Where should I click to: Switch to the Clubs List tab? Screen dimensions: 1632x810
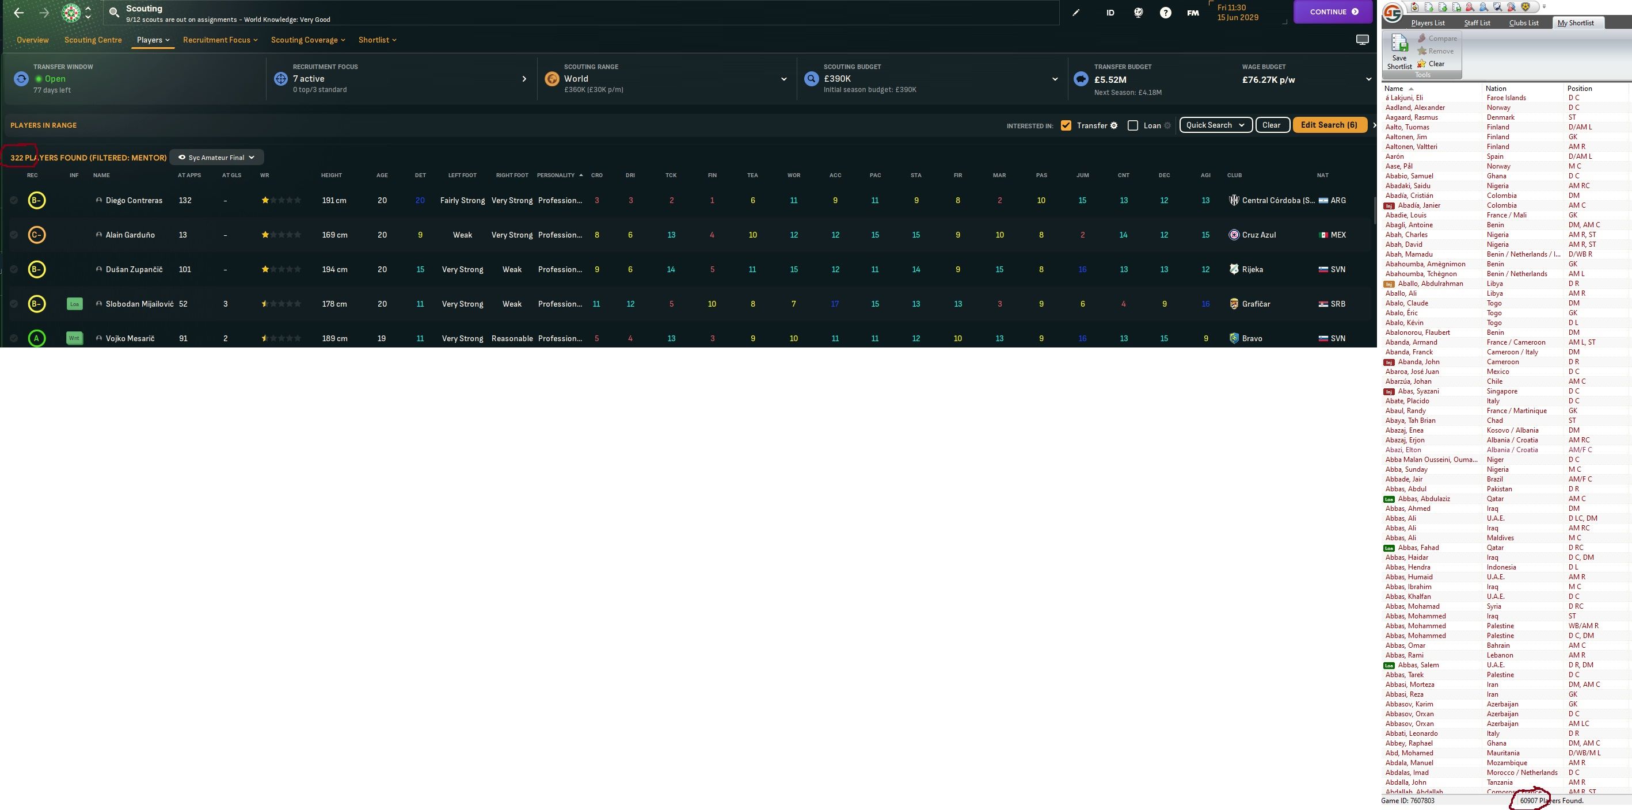coord(1524,23)
